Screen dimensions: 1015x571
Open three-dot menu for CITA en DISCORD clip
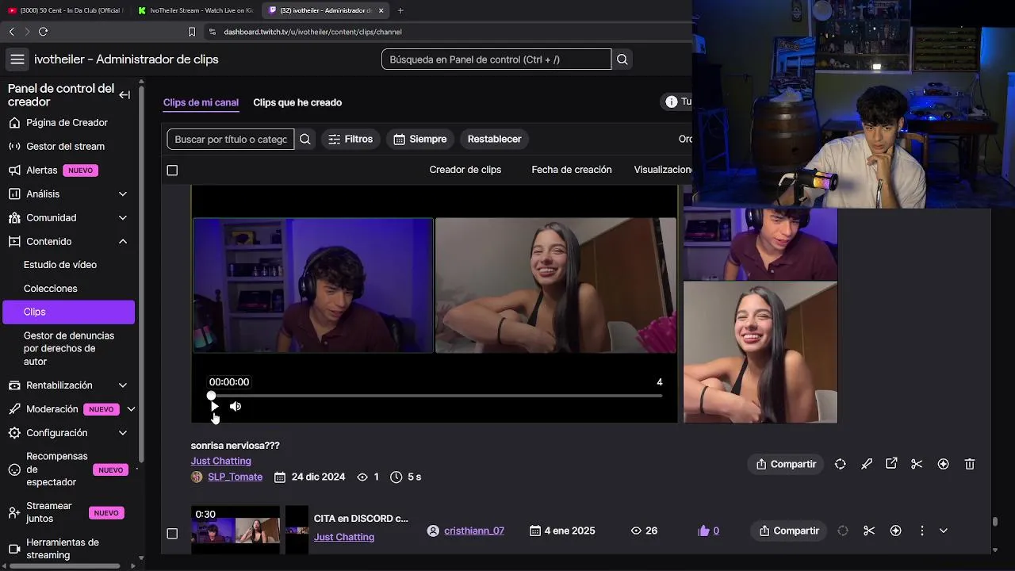[x=921, y=531]
